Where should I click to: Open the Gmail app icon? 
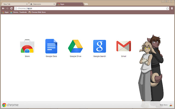(x=124, y=46)
